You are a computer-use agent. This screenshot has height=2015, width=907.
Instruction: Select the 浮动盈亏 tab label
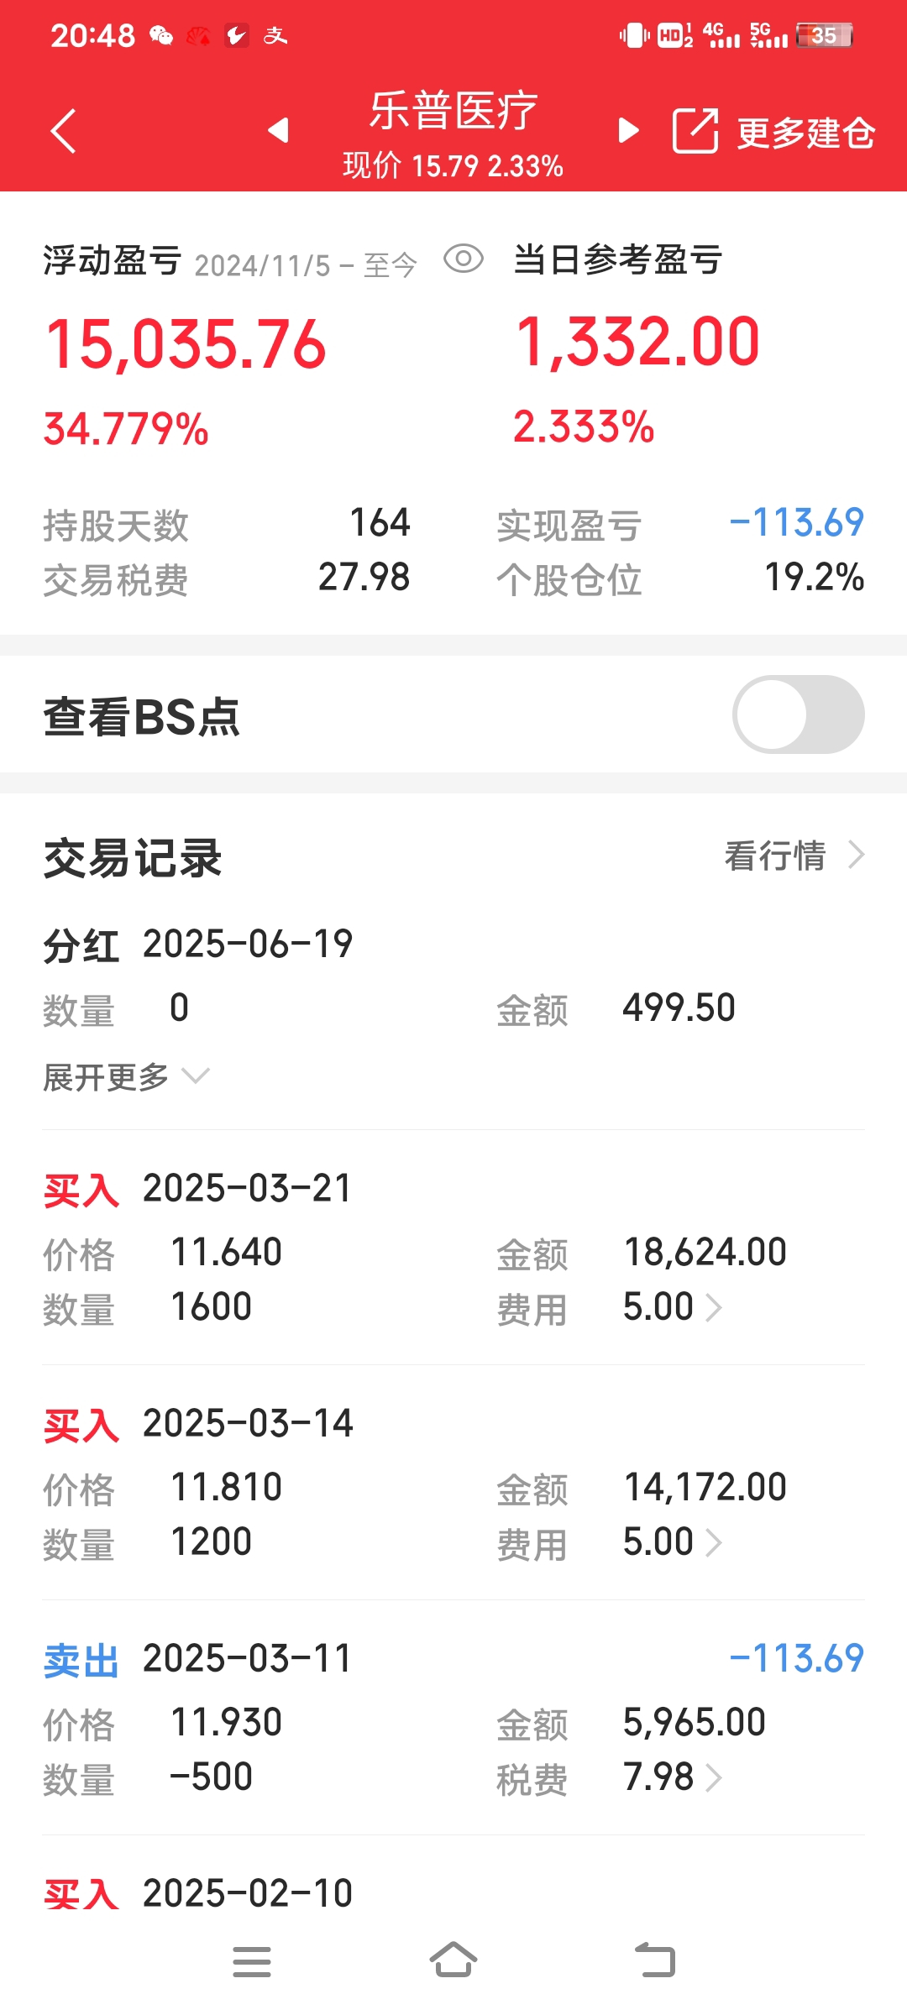coord(113,260)
